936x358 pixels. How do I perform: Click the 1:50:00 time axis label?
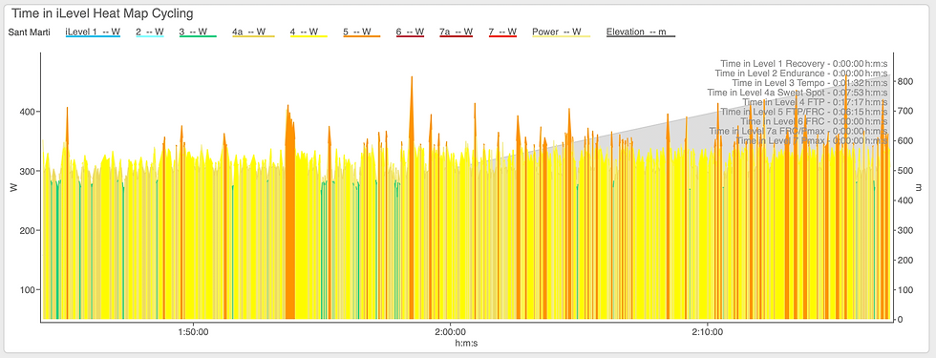click(193, 332)
